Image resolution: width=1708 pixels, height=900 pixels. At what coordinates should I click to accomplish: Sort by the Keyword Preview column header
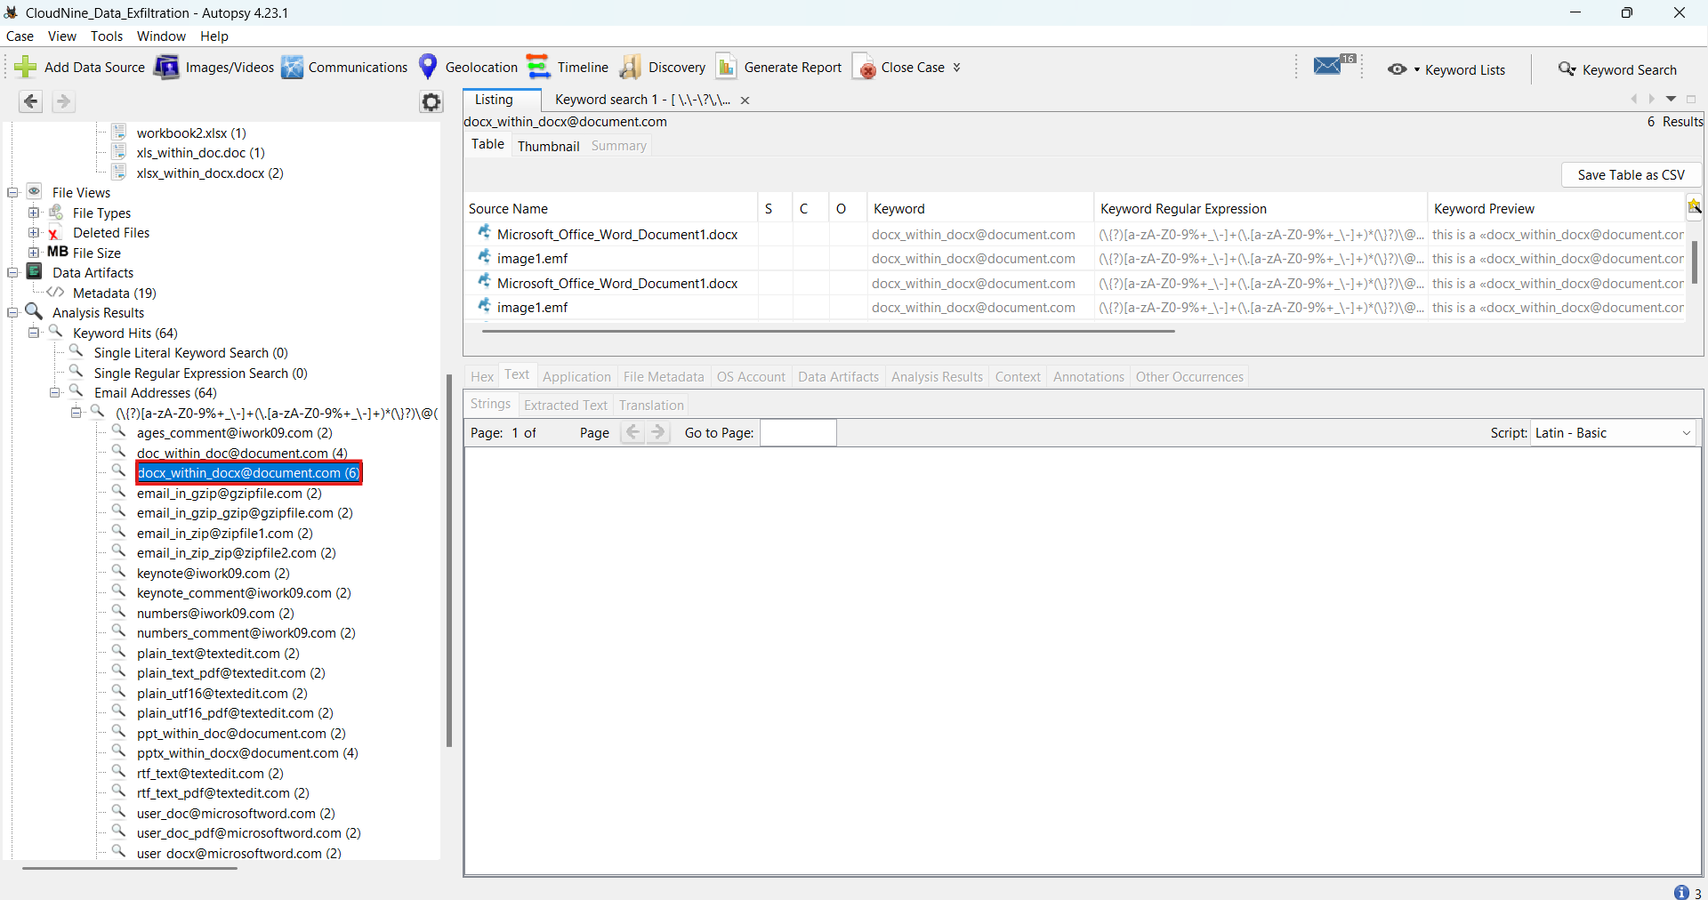coord(1557,209)
